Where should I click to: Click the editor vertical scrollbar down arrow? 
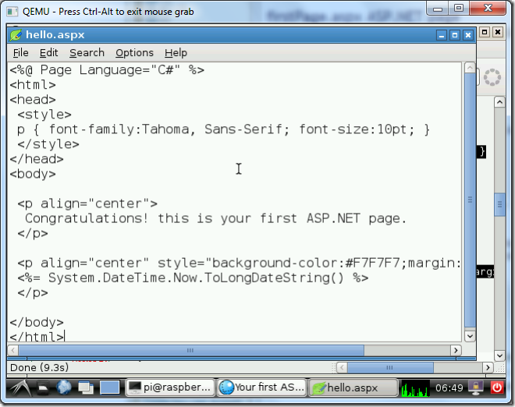click(470, 336)
